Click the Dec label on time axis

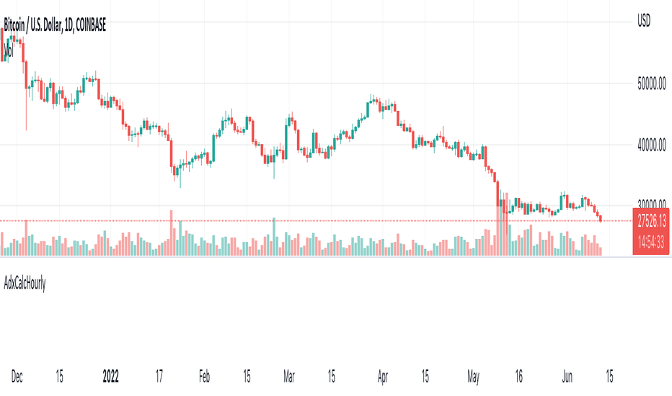point(17,377)
